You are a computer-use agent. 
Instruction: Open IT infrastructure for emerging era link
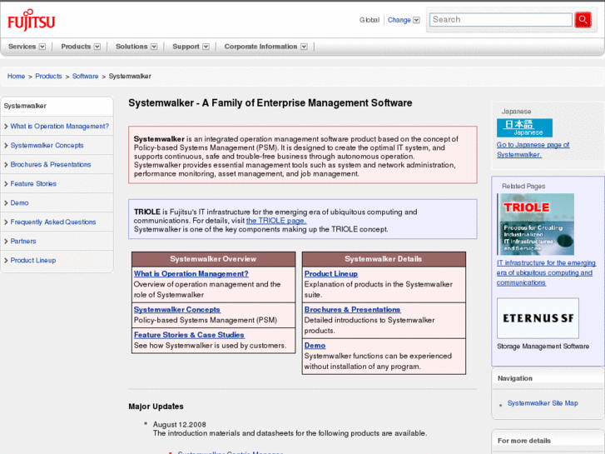point(546,272)
